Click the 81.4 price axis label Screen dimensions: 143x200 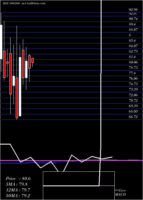click(x=132, y=57)
